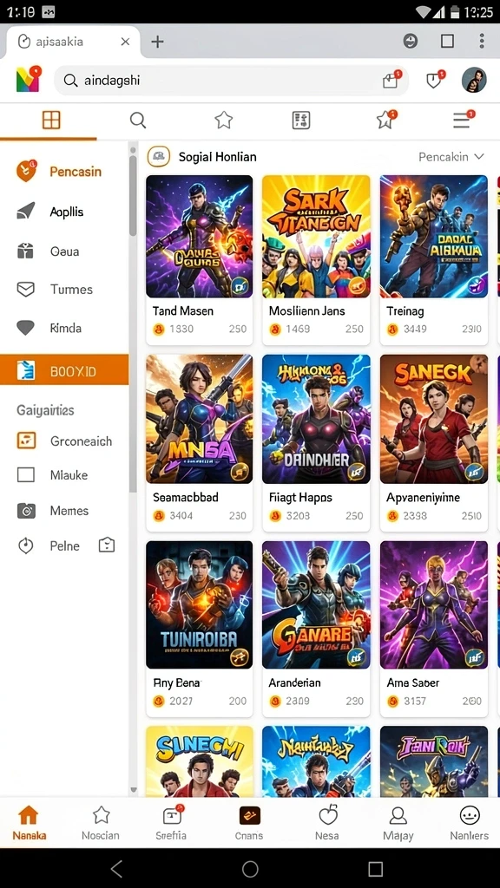Open the Treinag game thumbnail

[434, 236]
